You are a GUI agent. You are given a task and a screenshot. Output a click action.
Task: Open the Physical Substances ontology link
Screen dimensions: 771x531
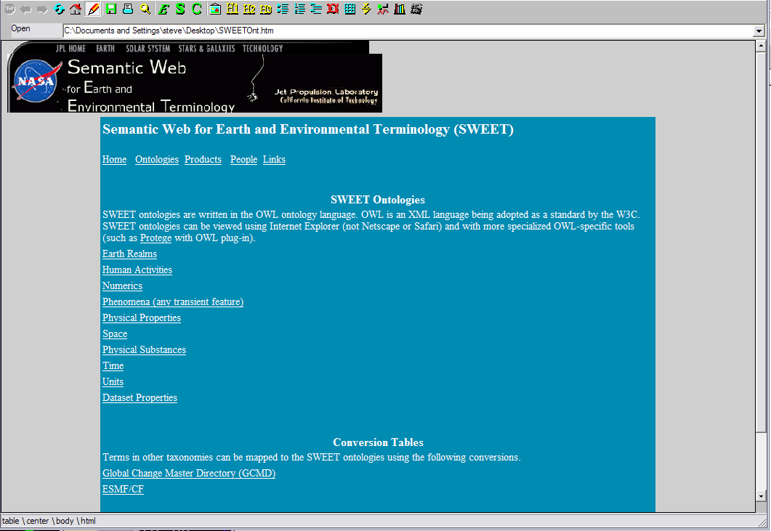[144, 350]
